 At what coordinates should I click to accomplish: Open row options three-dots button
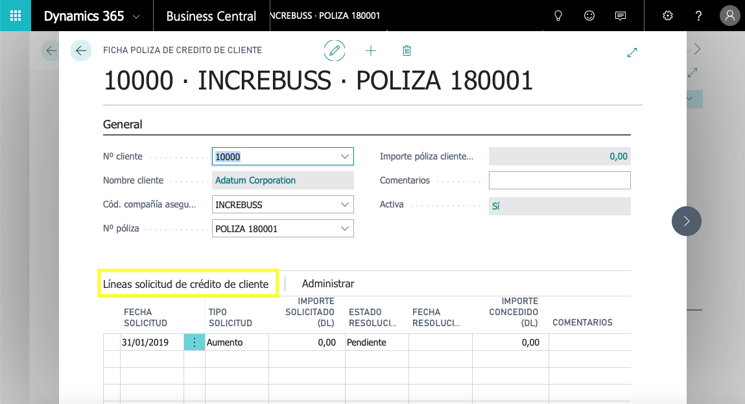[195, 342]
